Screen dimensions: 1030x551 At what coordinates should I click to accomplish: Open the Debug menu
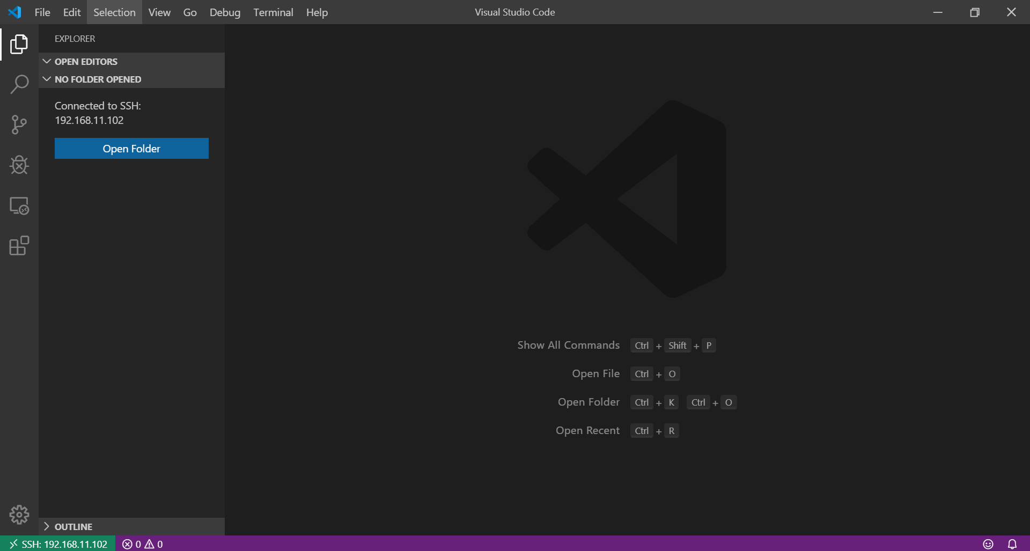(x=225, y=12)
